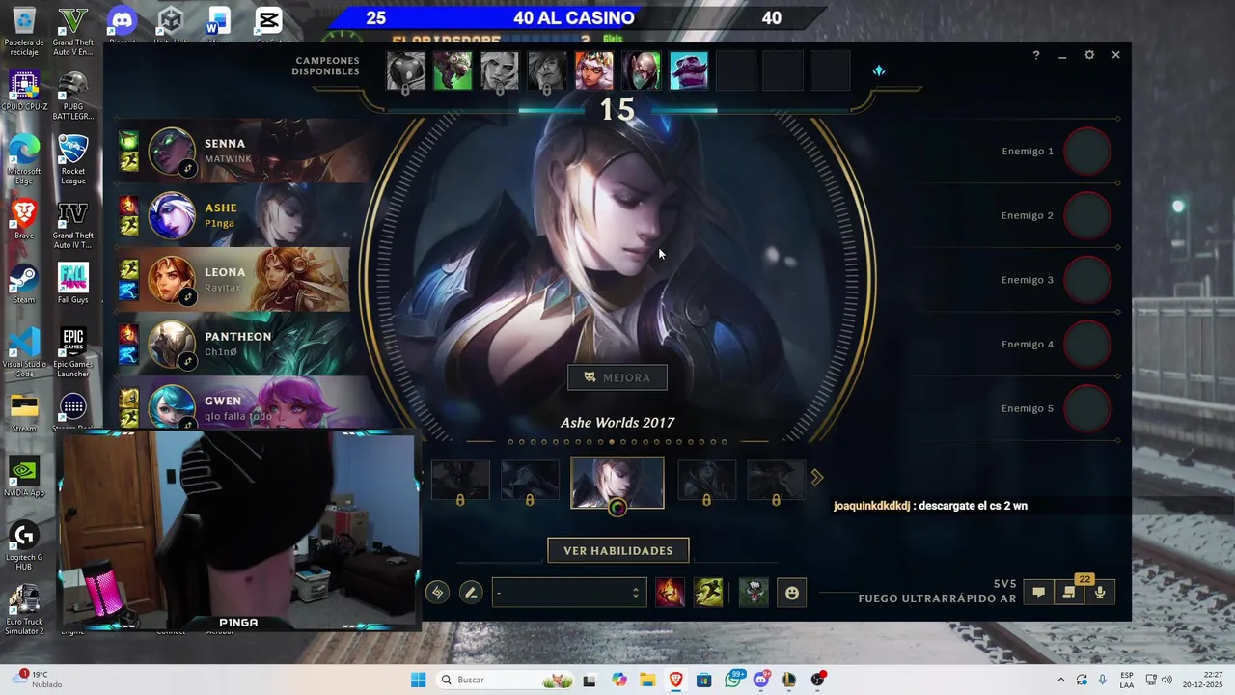This screenshot has height=695, width=1235.
Task: Click the Ashe Worlds 2017 skin name
Action: 617,423
